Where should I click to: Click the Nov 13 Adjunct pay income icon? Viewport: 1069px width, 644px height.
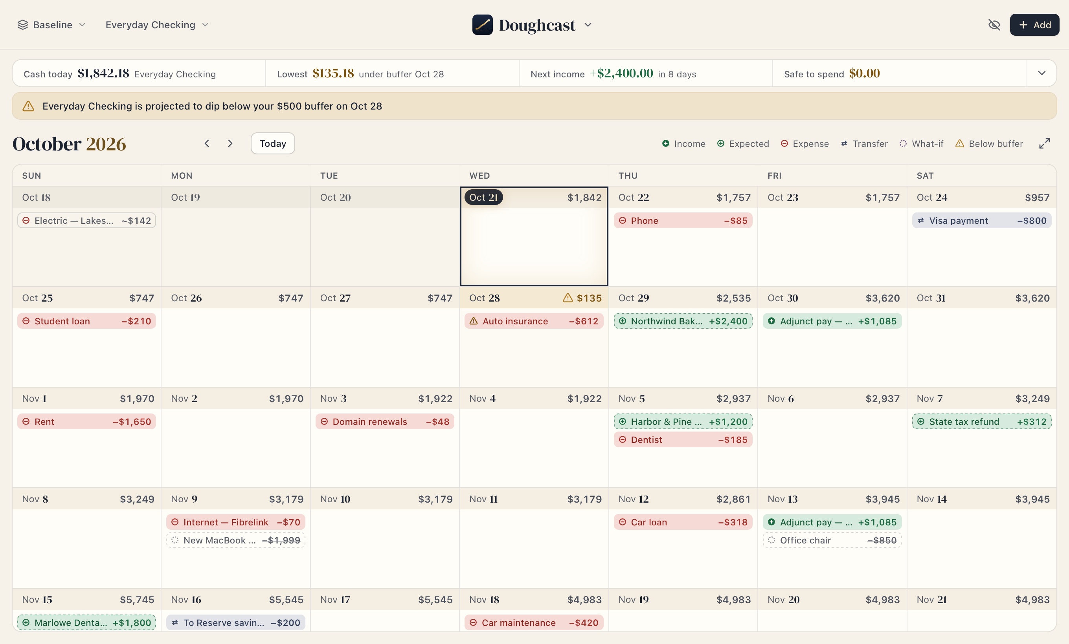[x=771, y=522]
